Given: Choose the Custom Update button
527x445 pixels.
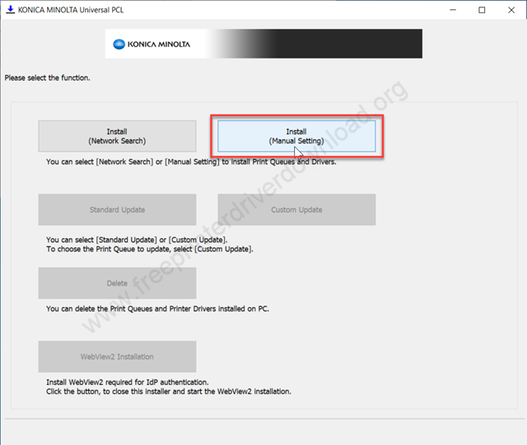Looking at the screenshot, I should (296, 209).
